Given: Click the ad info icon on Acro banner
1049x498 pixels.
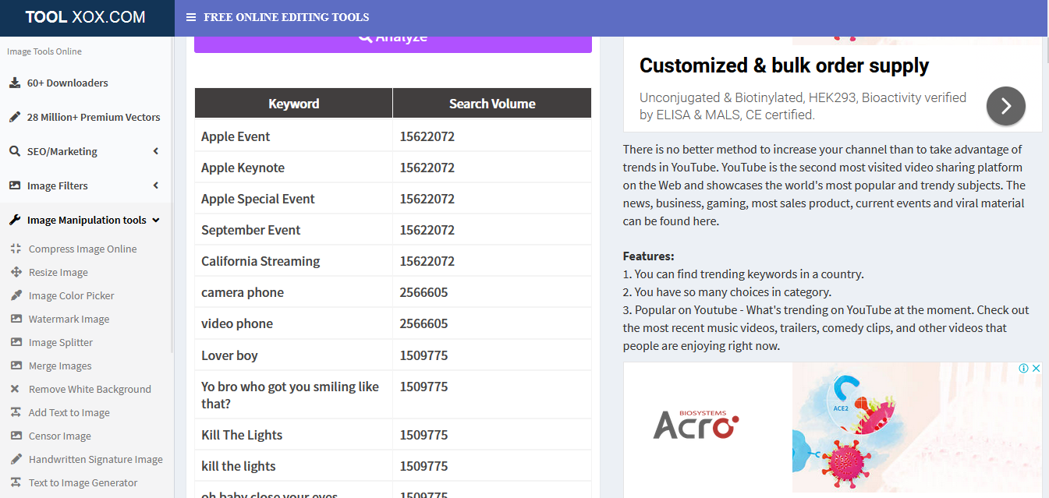Looking at the screenshot, I should pyautogui.click(x=1024, y=369).
